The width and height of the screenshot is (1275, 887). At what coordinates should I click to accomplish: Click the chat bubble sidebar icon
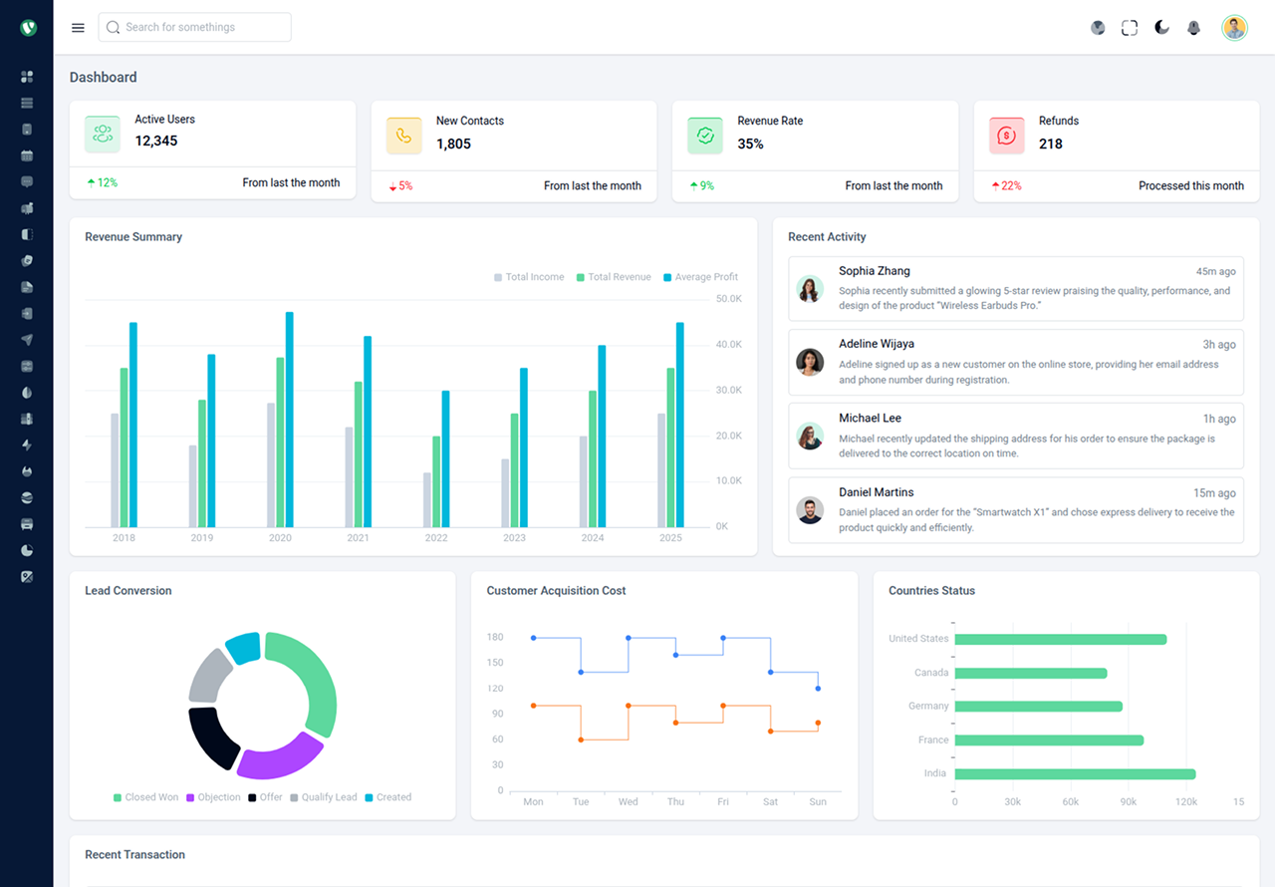27,181
